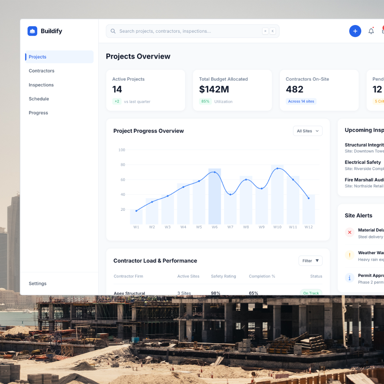Open the Filter dropdown in Contractor Load

310,261
